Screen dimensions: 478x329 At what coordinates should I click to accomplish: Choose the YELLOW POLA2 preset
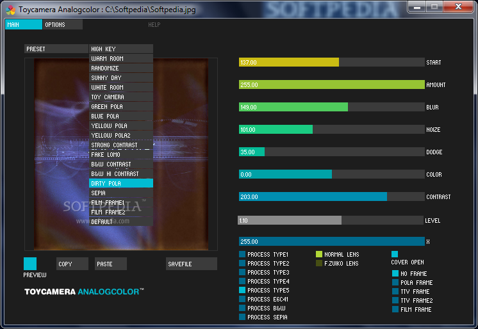(x=120, y=135)
